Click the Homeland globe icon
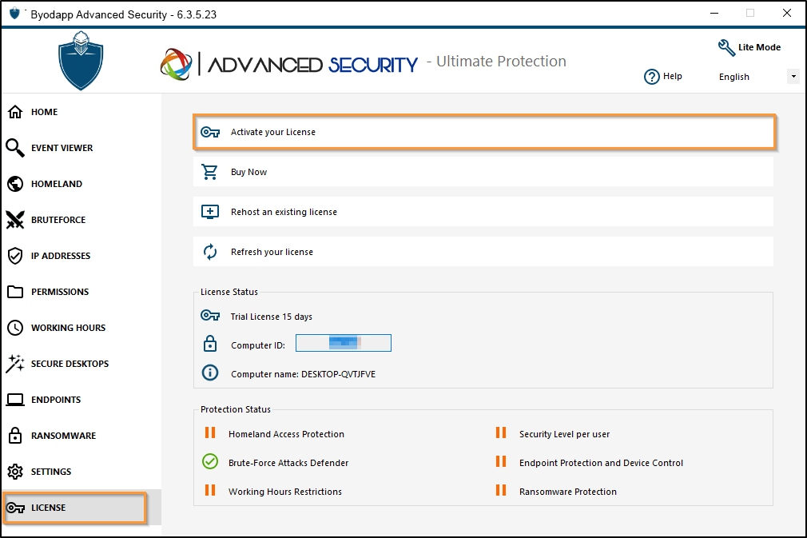 (x=15, y=184)
